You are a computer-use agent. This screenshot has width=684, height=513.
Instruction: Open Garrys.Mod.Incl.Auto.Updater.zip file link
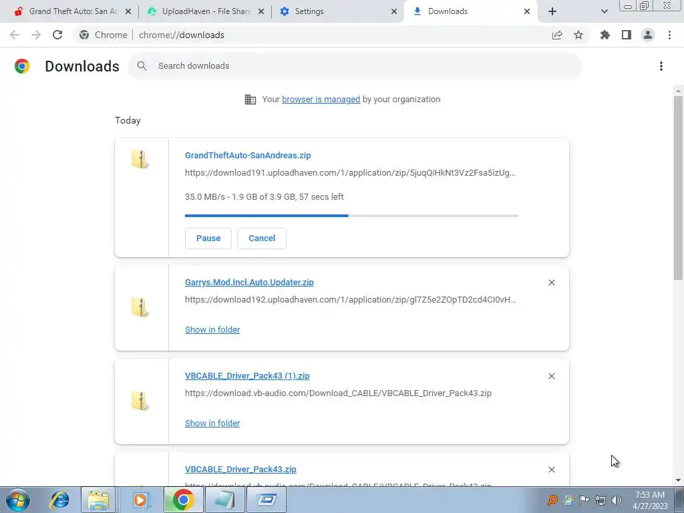pos(249,283)
